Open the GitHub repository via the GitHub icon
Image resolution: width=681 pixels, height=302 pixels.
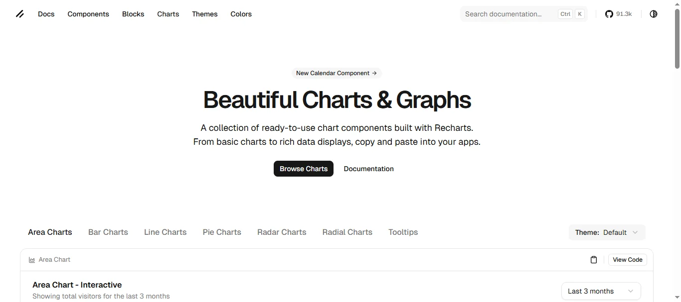coord(609,14)
